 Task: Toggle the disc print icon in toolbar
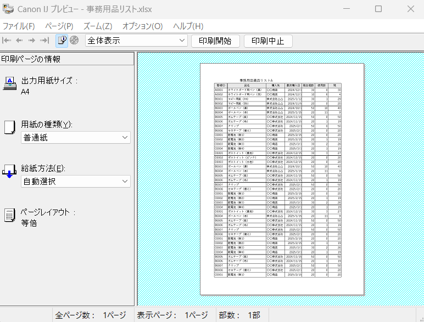pyautogui.click(x=74, y=40)
